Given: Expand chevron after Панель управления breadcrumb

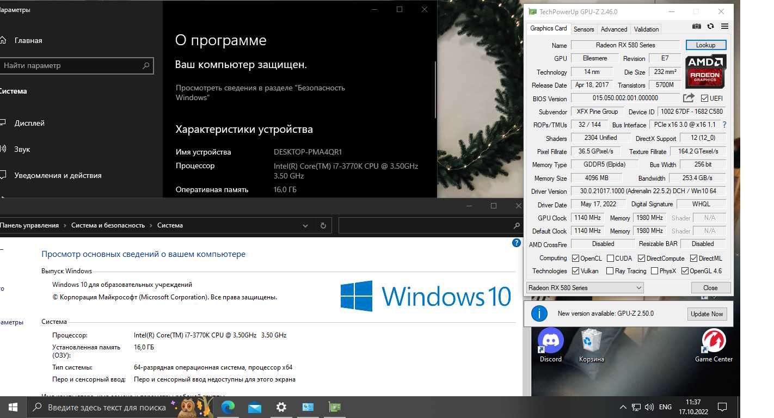Looking at the screenshot, I should tap(65, 225).
